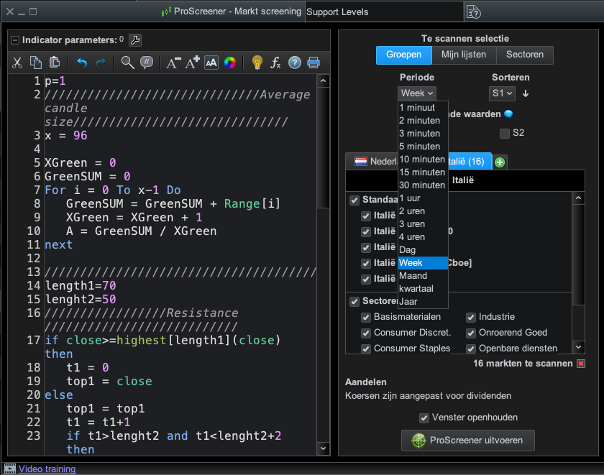Open search with the magnifying glass icon
Viewport: 604px width, 475px height.
tap(127, 63)
